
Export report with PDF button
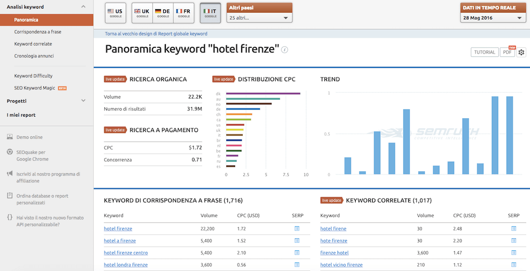click(507, 52)
